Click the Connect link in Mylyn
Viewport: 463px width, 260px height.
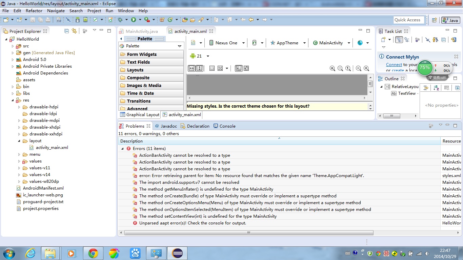(394, 64)
